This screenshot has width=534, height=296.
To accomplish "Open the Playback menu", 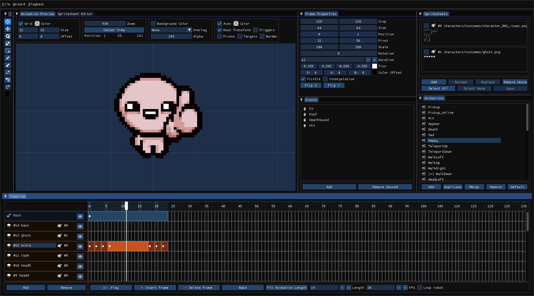I will pyautogui.click(x=36, y=4).
